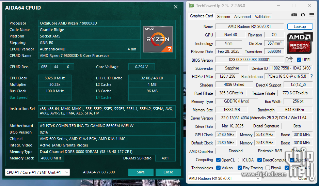Toggle the PhysX checkbox
The width and height of the screenshot is (319, 186).
pos(268,168)
